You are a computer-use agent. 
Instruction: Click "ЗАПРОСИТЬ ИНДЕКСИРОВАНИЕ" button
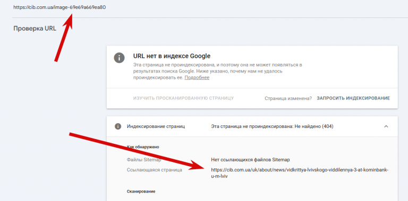[353, 98]
